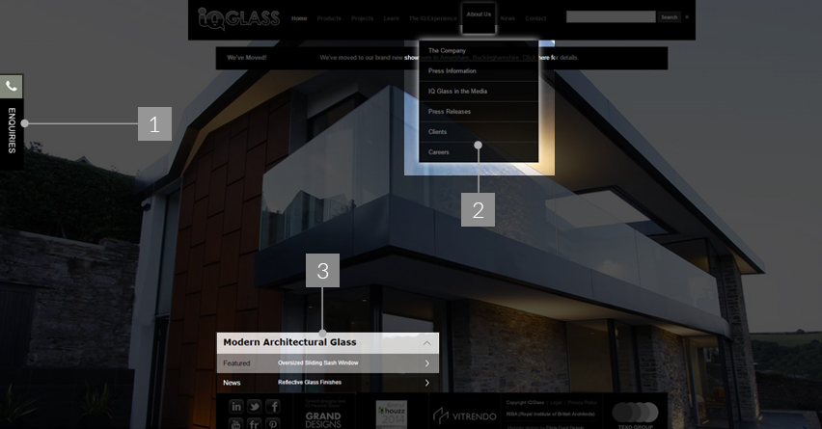Choose IQ Glass in the Media
822x429 pixels.
457,92
